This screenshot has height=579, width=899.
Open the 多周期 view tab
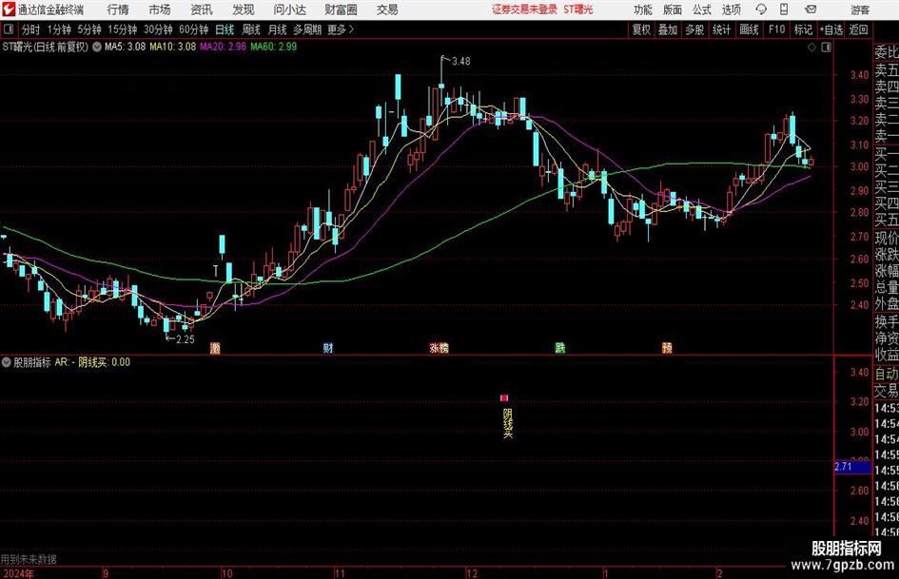click(307, 29)
